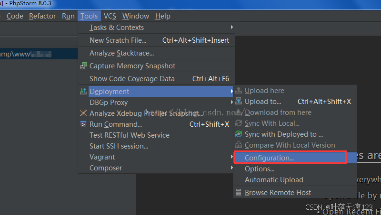Choose New Scratch File
Image resolution: width=381 pixels, height=215 pixels.
coord(156,40)
